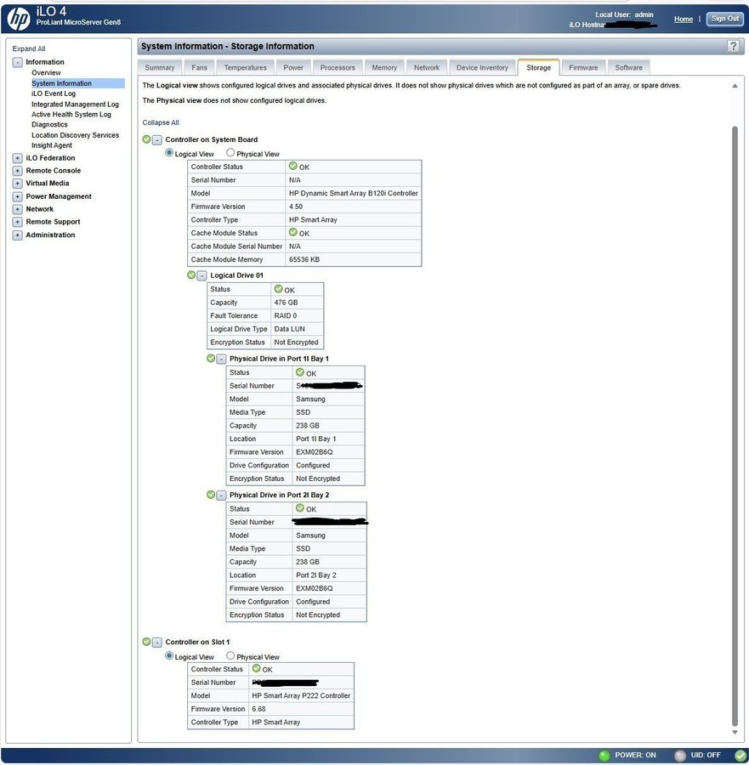This screenshot has height=765, width=749.
Task: Click the Sign Out button
Action: click(724, 19)
